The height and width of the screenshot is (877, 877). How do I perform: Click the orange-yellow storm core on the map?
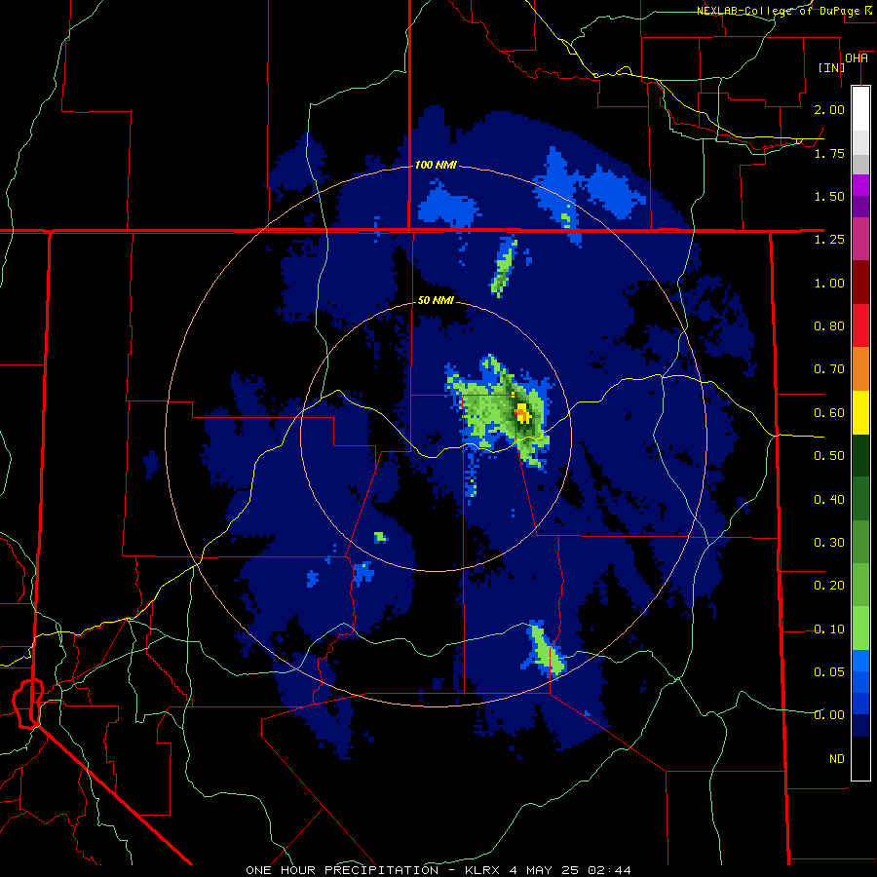pos(521,414)
